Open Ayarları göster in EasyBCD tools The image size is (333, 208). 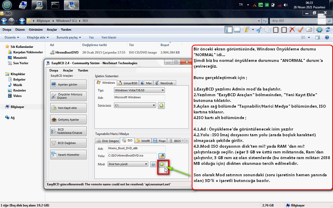68,84
